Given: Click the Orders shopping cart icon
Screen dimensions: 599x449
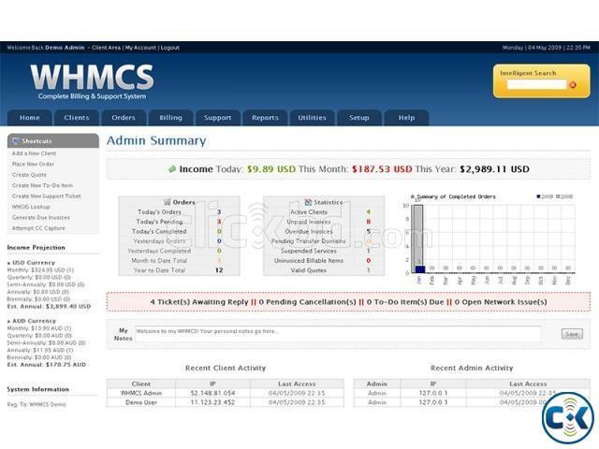Looking at the screenshot, I should pyautogui.click(x=167, y=202).
